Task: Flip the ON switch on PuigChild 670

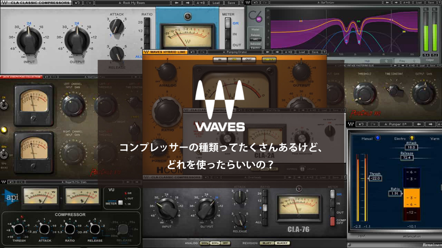Action: point(4,105)
